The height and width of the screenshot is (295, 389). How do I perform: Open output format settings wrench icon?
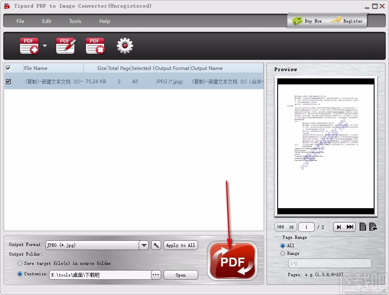click(x=156, y=245)
